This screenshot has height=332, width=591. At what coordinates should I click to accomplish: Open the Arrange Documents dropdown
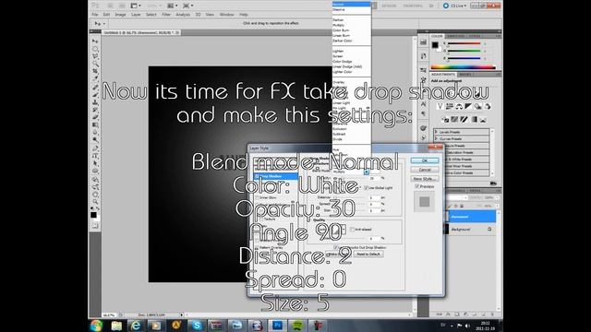tap(176, 6)
